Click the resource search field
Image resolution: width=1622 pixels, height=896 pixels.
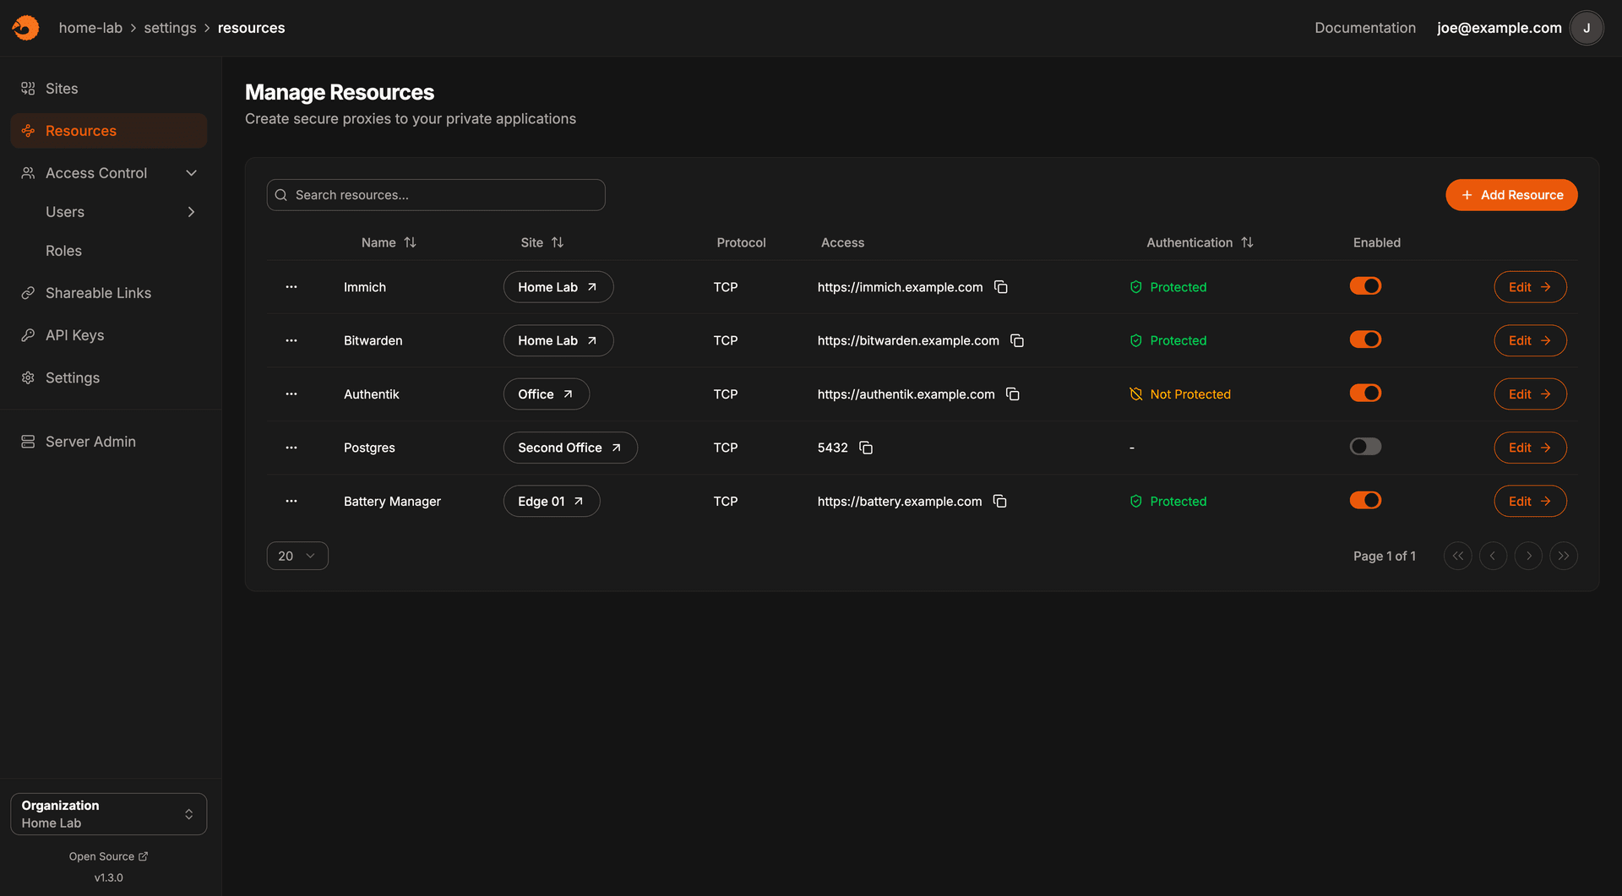pos(435,194)
